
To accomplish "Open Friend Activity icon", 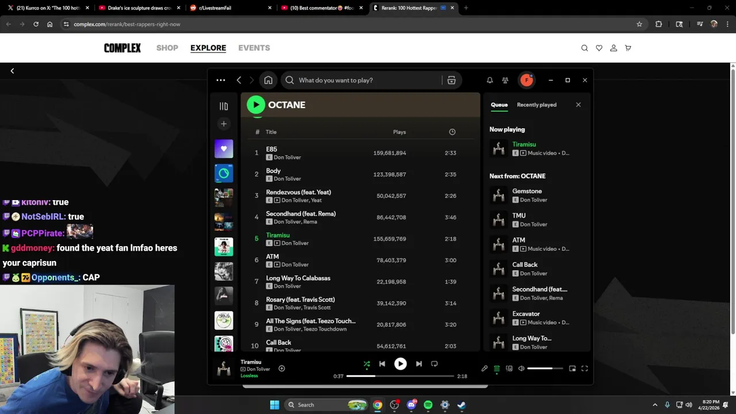I will (x=505, y=80).
